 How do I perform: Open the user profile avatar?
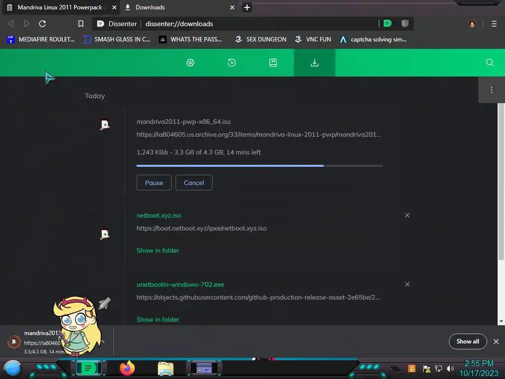[x=472, y=24]
